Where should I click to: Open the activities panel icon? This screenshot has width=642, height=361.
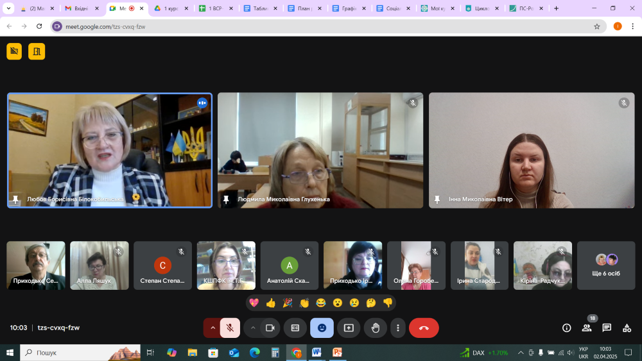click(x=627, y=328)
